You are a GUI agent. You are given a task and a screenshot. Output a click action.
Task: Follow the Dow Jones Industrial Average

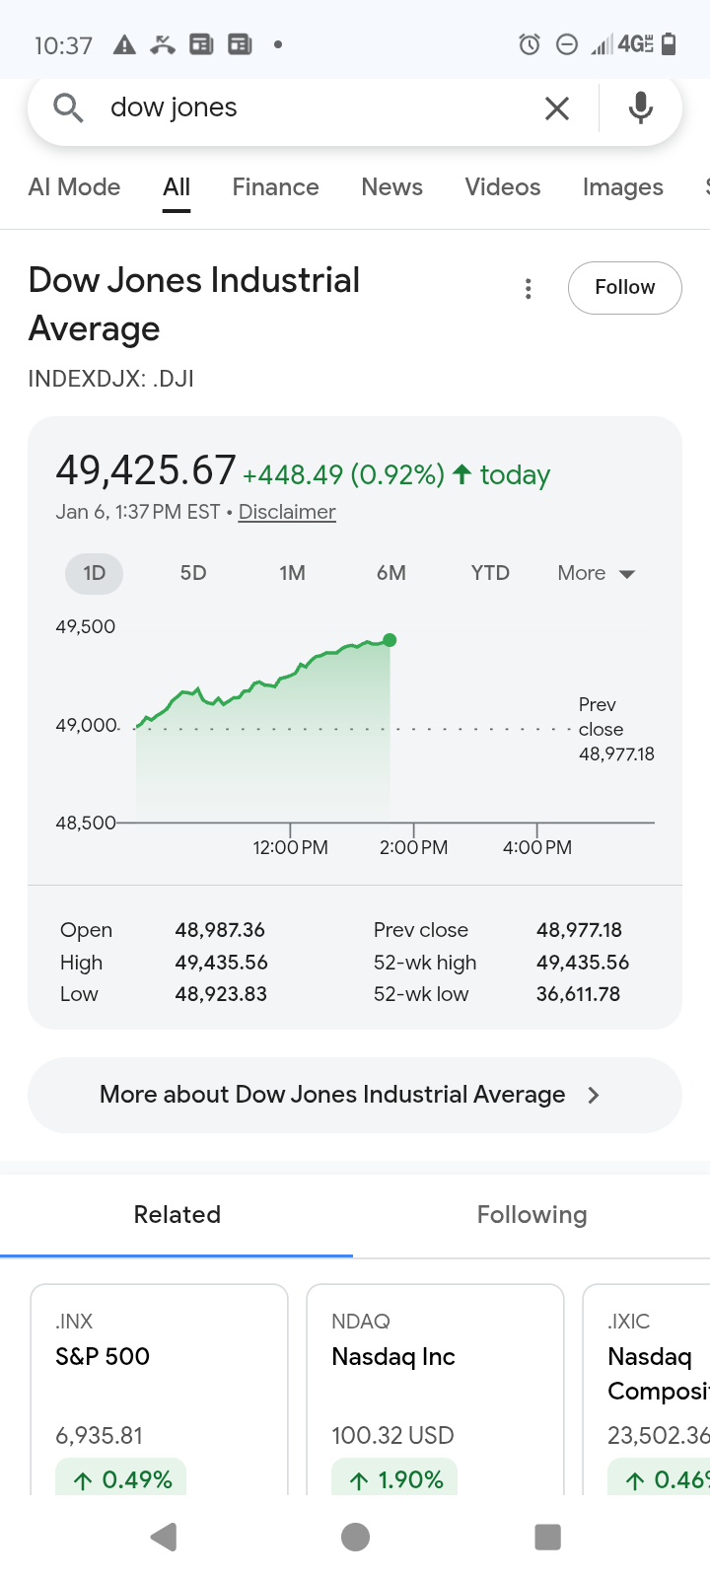[624, 287]
